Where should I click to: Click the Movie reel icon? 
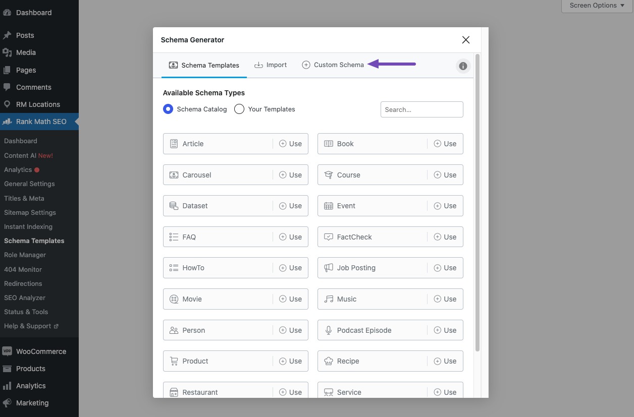tap(174, 299)
